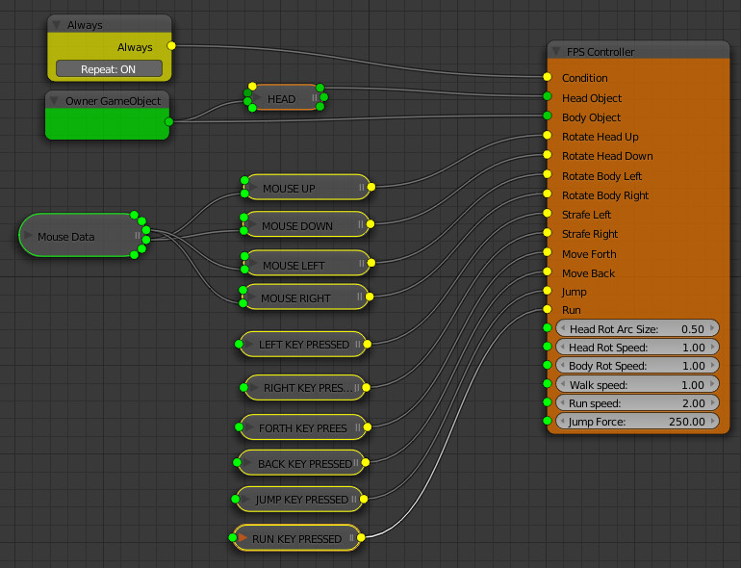Select the LEFT KEY PRESSED node
The image size is (741, 568).
(303, 345)
